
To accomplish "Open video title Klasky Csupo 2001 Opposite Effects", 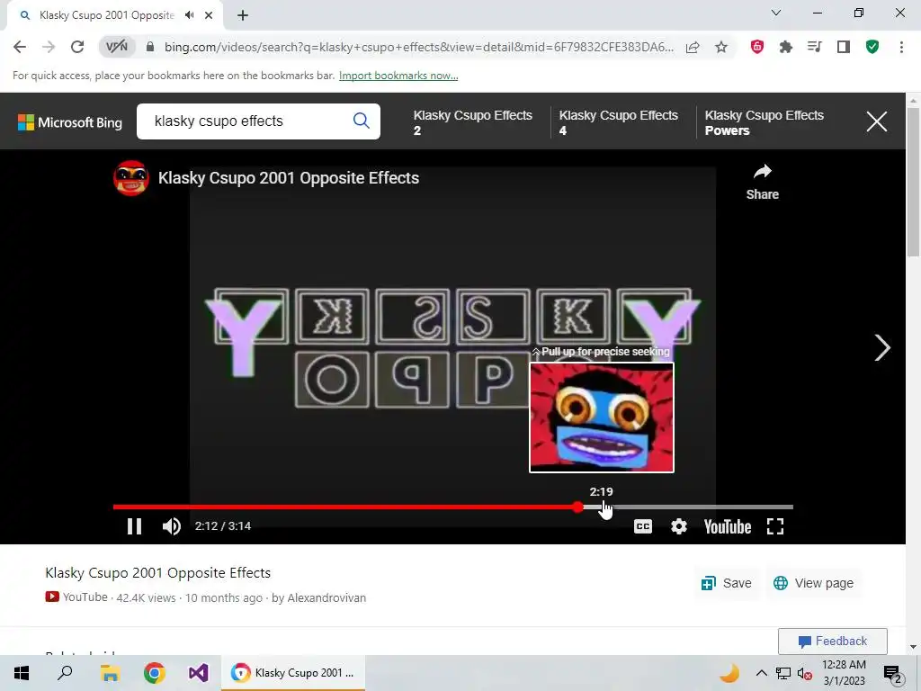I will coord(289,178).
